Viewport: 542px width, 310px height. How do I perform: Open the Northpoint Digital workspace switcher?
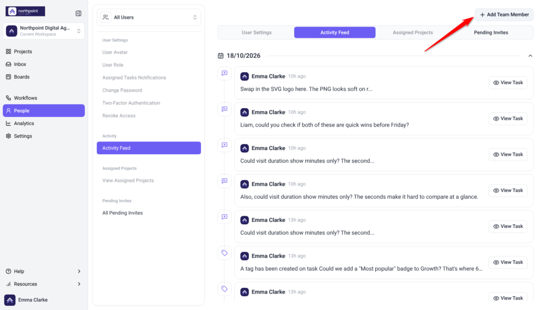click(43, 31)
